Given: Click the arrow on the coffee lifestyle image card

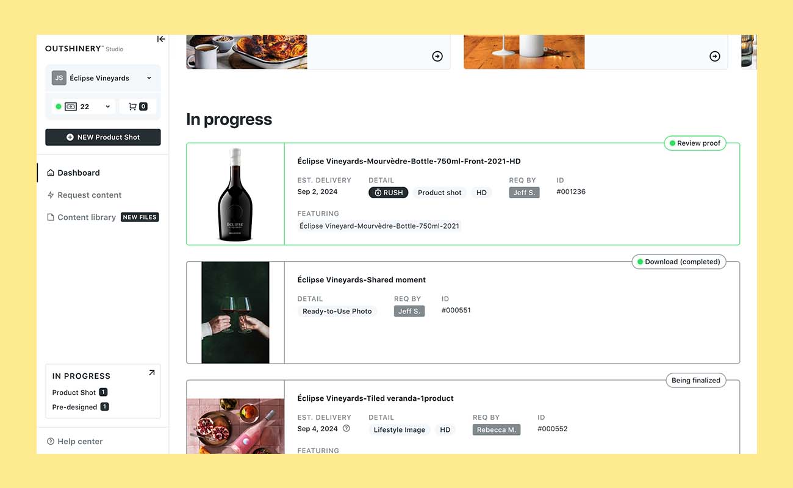Looking at the screenshot, I should click(x=437, y=56).
